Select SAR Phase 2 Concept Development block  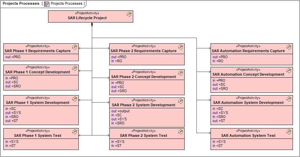tap(147, 82)
